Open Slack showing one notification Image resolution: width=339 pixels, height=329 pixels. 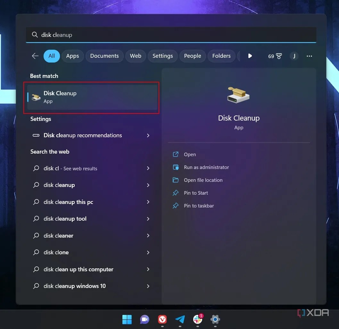[x=198, y=320]
